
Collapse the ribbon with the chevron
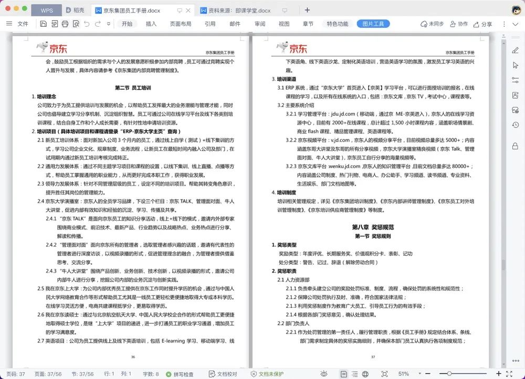coord(516,24)
